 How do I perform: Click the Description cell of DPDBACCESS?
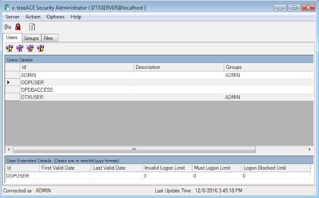[x=179, y=90]
